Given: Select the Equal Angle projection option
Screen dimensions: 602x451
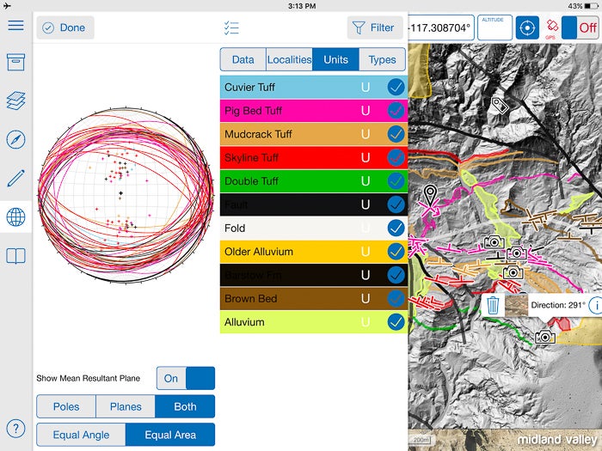Looking at the screenshot, I should point(81,435).
